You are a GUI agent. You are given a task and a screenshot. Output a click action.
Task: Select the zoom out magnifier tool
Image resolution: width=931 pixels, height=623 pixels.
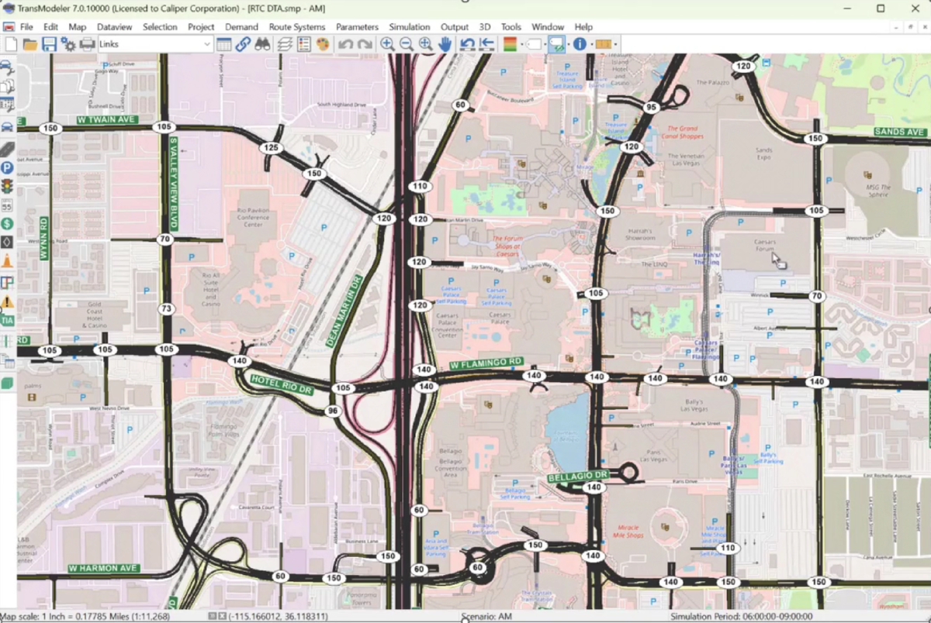coord(407,44)
